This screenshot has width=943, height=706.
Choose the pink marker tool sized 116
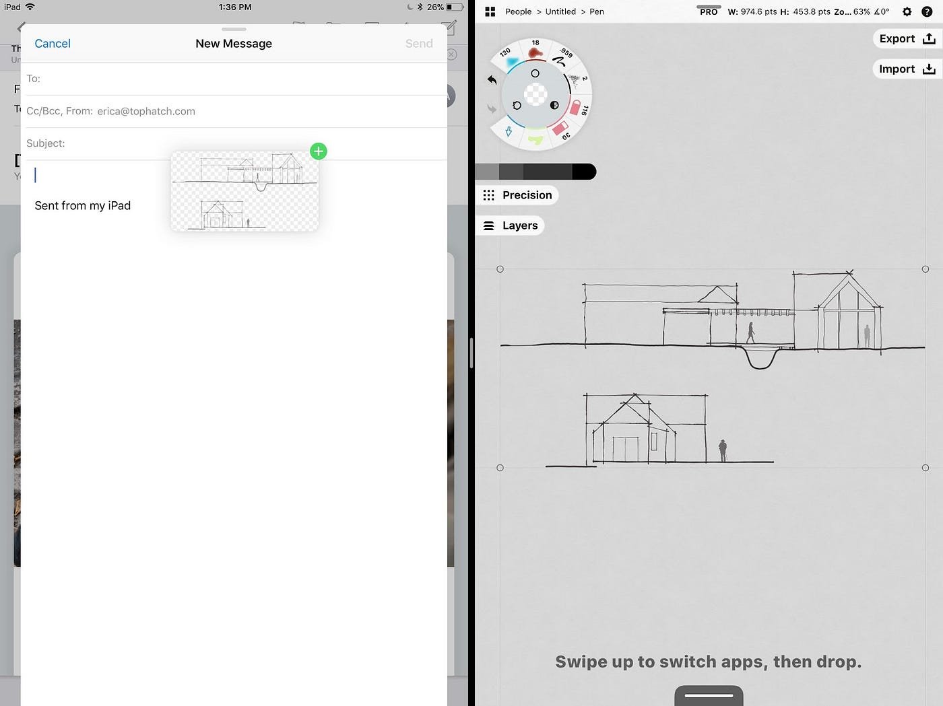coord(577,108)
